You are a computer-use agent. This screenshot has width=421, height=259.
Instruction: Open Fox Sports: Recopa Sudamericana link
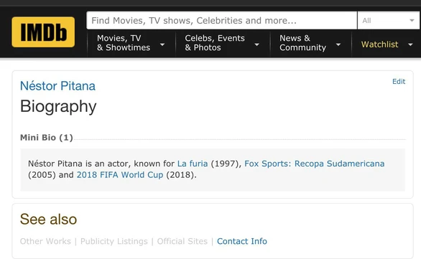pos(315,164)
